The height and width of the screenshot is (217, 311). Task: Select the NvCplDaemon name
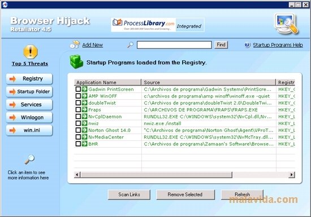(105, 117)
